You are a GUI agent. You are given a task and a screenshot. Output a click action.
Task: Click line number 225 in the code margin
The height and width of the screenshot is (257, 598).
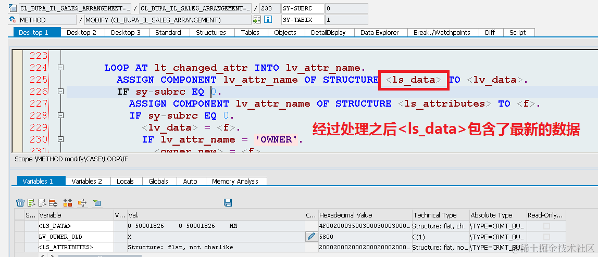(x=39, y=80)
